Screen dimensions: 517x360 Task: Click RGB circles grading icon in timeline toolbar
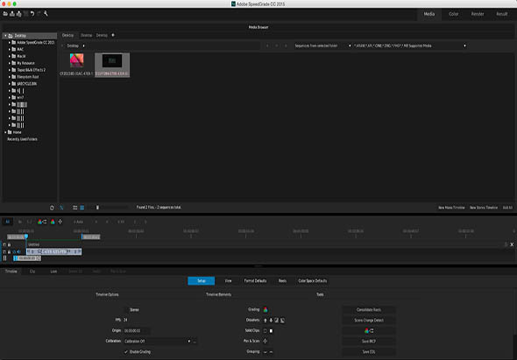pos(53,222)
